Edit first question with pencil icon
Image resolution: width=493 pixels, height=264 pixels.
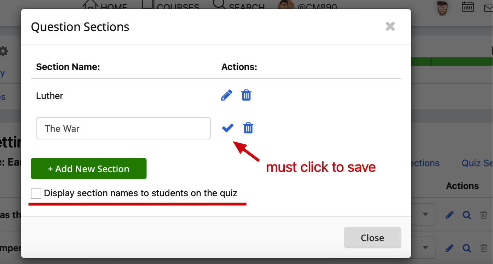click(x=449, y=215)
